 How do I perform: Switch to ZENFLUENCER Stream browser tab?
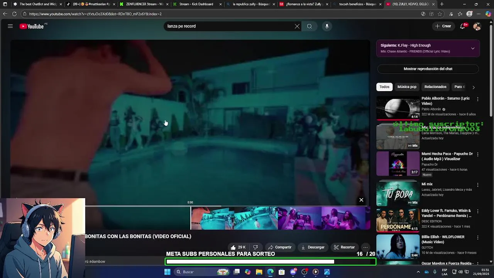[x=144, y=4]
